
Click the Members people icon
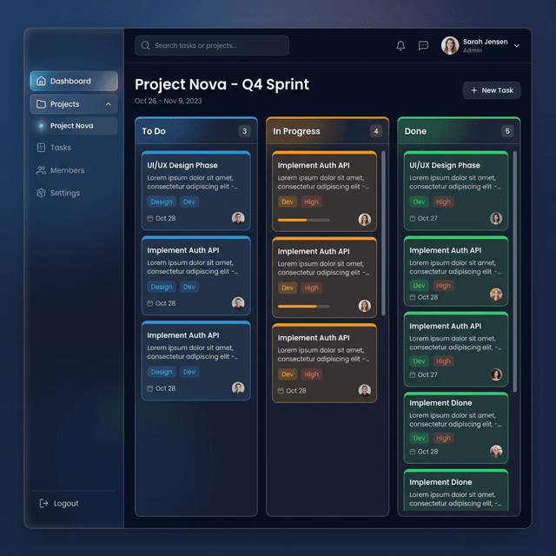point(41,170)
